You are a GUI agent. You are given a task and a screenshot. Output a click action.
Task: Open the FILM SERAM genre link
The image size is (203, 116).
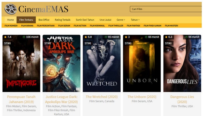tap(64, 26)
